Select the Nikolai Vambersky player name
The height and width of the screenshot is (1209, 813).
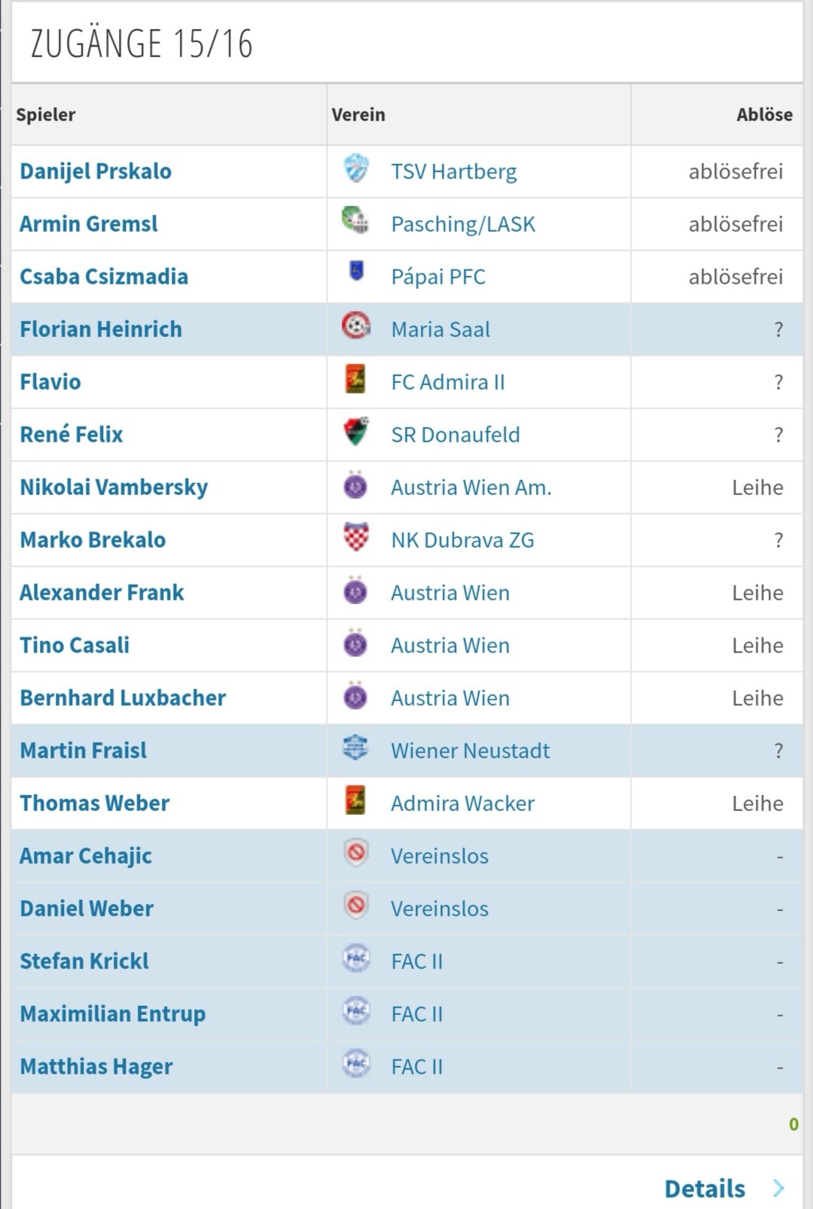point(114,488)
